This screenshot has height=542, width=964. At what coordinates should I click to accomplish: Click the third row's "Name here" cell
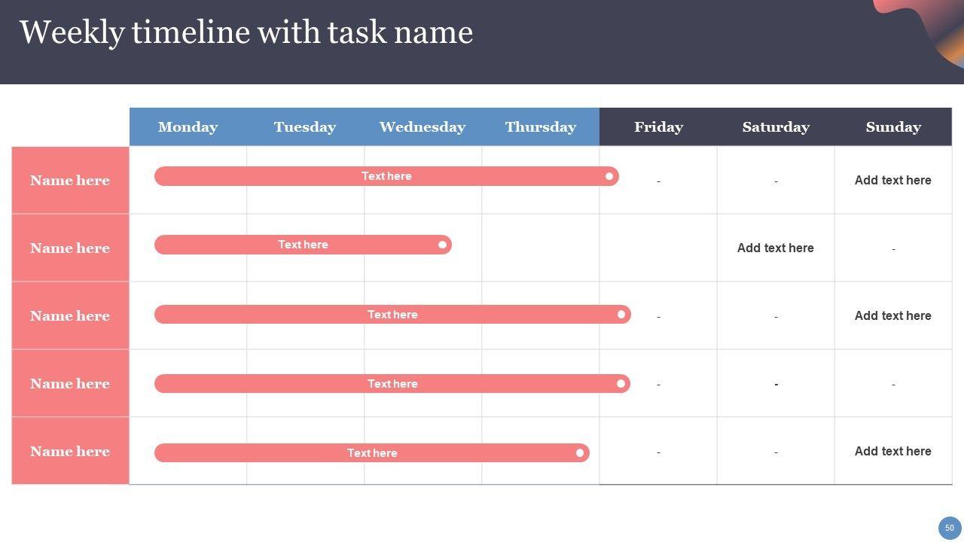[70, 316]
